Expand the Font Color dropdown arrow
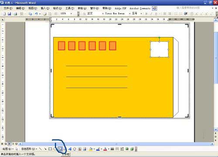Screen dimensions: 218x157 point(109,149)
